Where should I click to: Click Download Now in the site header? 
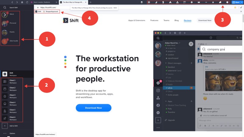click(x=205, y=20)
